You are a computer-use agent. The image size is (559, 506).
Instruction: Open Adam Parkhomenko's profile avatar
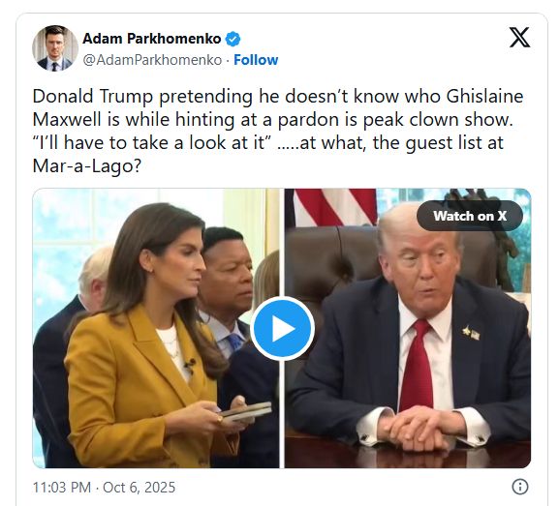tap(55, 48)
